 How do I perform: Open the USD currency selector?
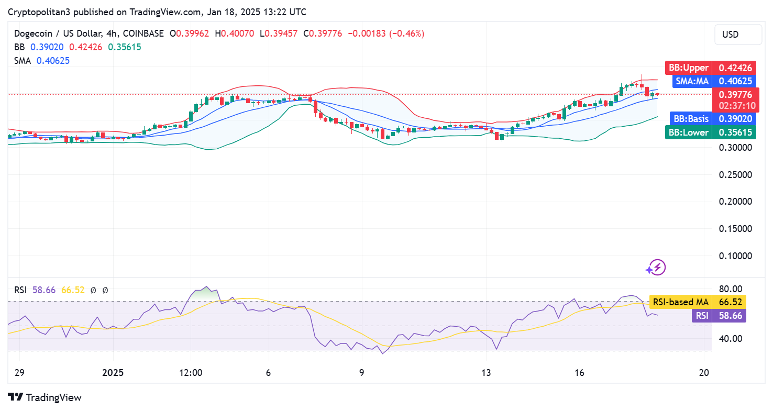[738, 35]
